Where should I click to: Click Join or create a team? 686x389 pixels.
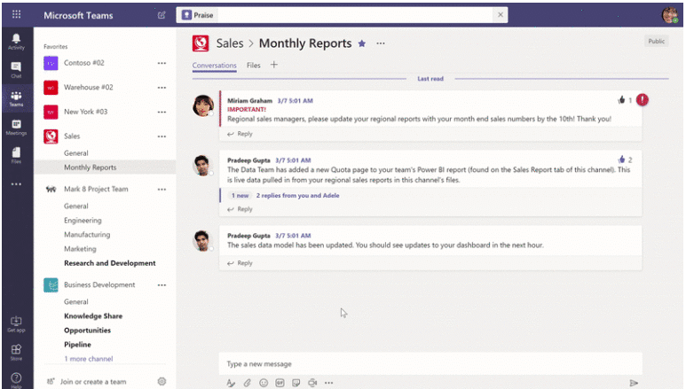pos(93,382)
